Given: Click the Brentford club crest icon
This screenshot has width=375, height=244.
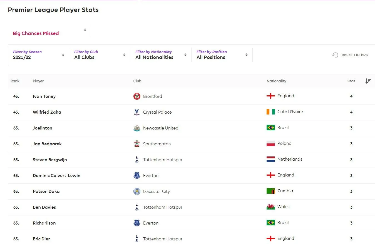Looking at the screenshot, I should (x=137, y=96).
